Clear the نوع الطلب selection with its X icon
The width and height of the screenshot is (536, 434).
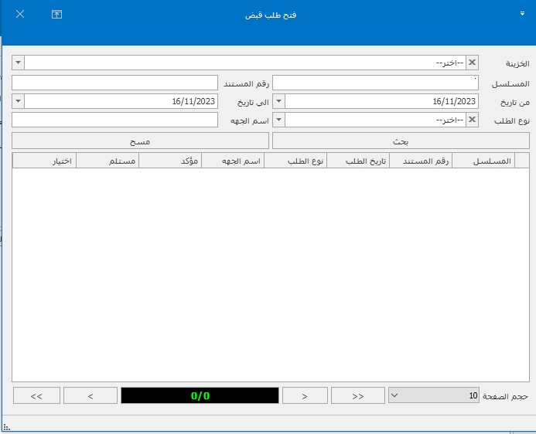pos(473,120)
